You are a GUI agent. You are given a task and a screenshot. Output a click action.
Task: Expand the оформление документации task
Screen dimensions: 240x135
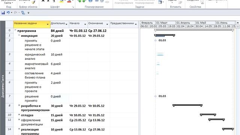(x=19, y=120)
